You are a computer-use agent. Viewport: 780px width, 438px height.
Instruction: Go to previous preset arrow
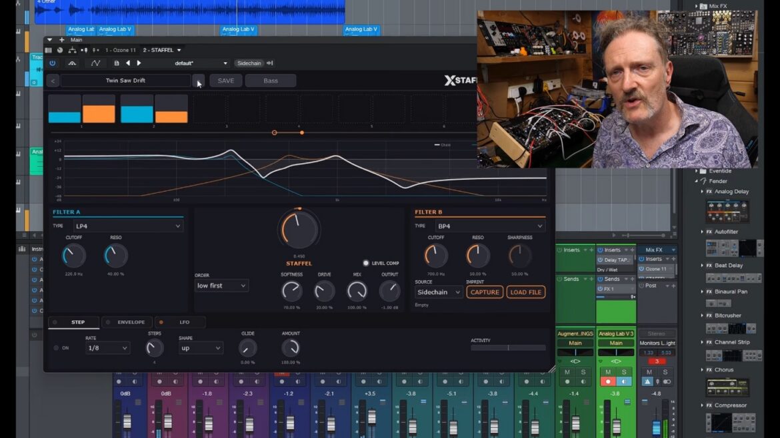pyautogui.click(x=128, y=63)
